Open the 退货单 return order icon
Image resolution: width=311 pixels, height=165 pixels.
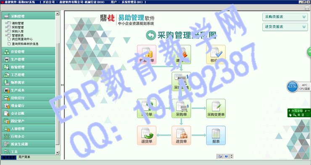click(x=147, y=135)
